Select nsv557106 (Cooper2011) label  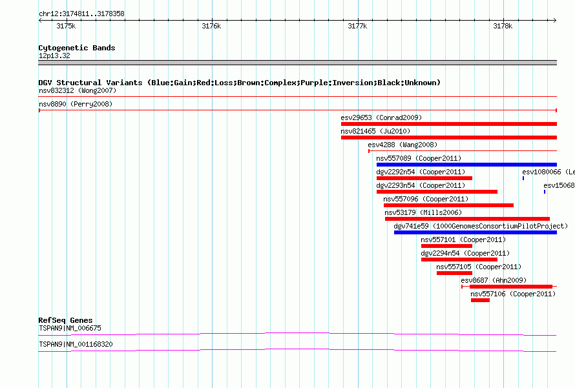[513, 294]
